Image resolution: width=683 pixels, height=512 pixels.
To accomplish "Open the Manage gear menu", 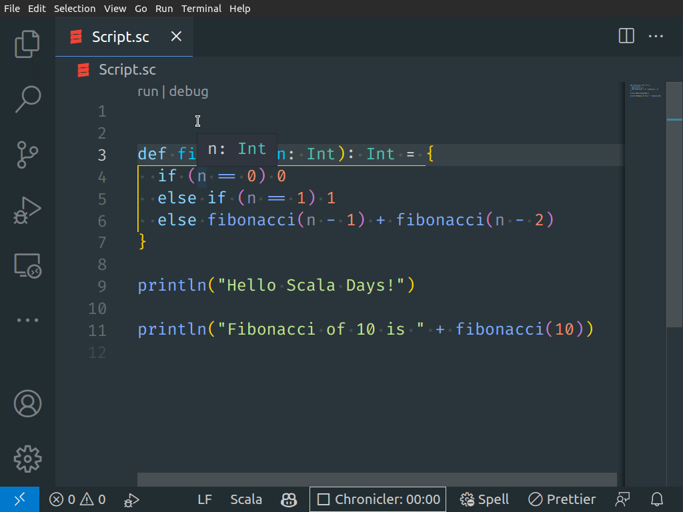I will click(x=27, y=459).
